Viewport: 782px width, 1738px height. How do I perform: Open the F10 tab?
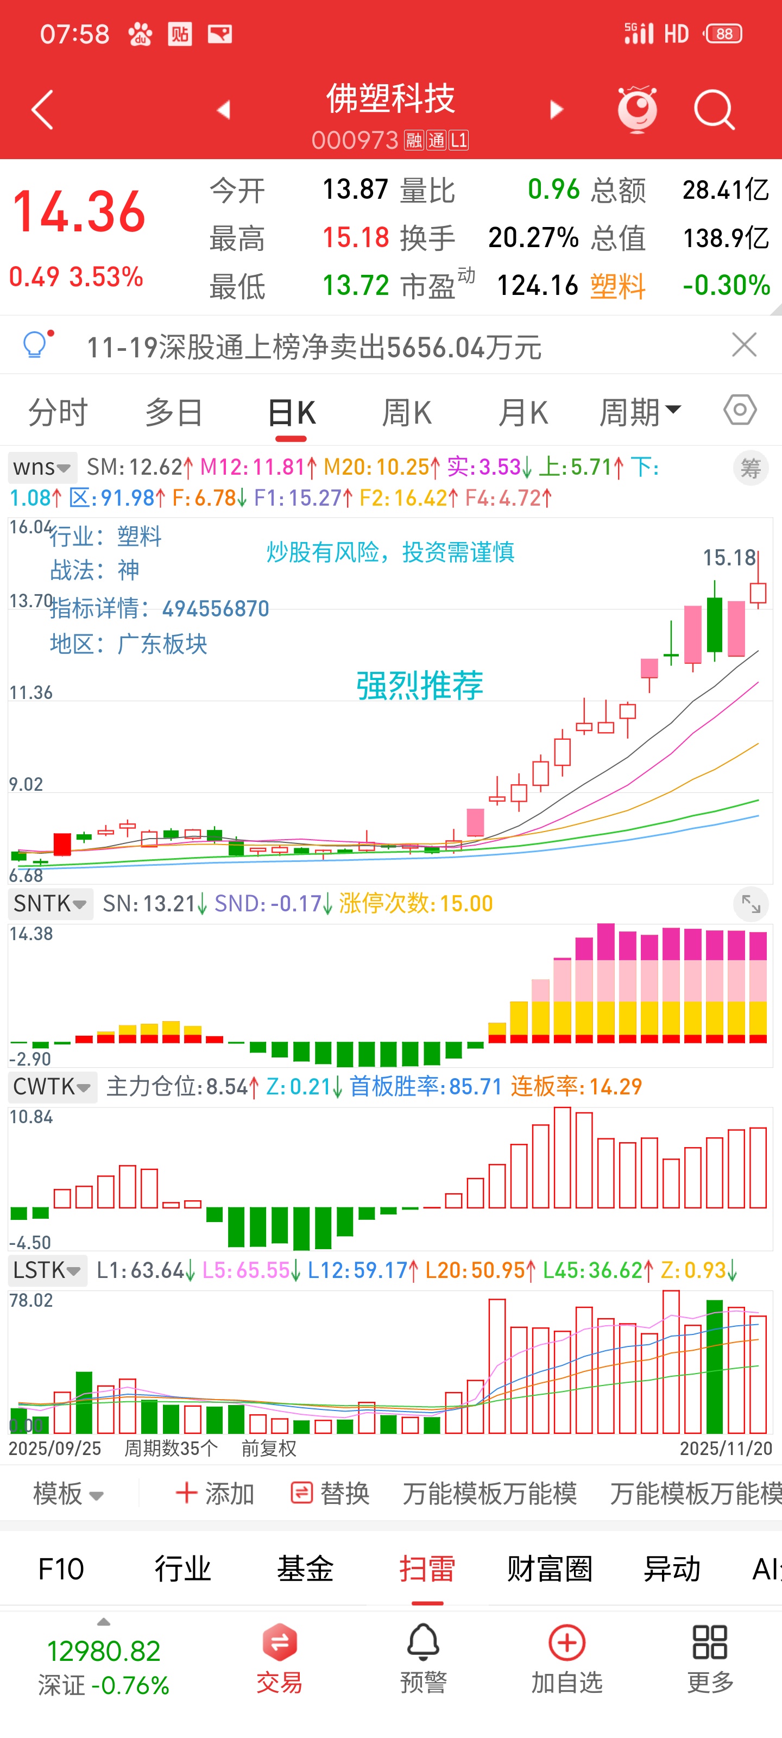click(x=61, y=1569)
